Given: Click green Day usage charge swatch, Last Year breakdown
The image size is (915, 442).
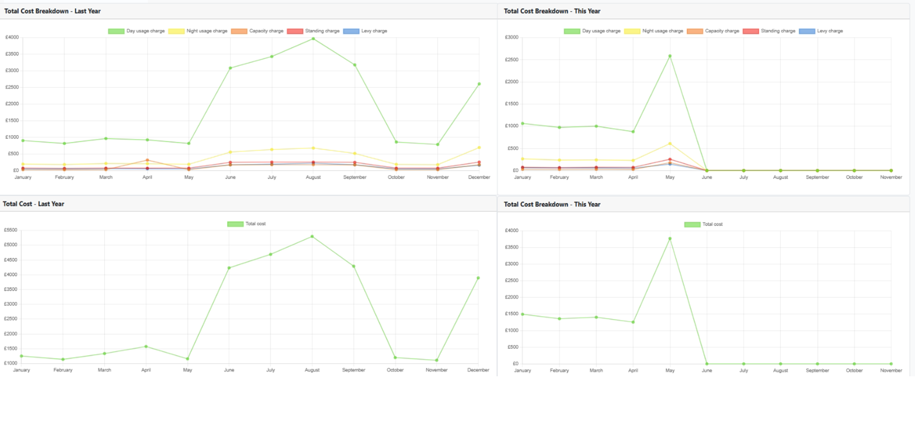Looking at the screenshot, I should 116,32.
